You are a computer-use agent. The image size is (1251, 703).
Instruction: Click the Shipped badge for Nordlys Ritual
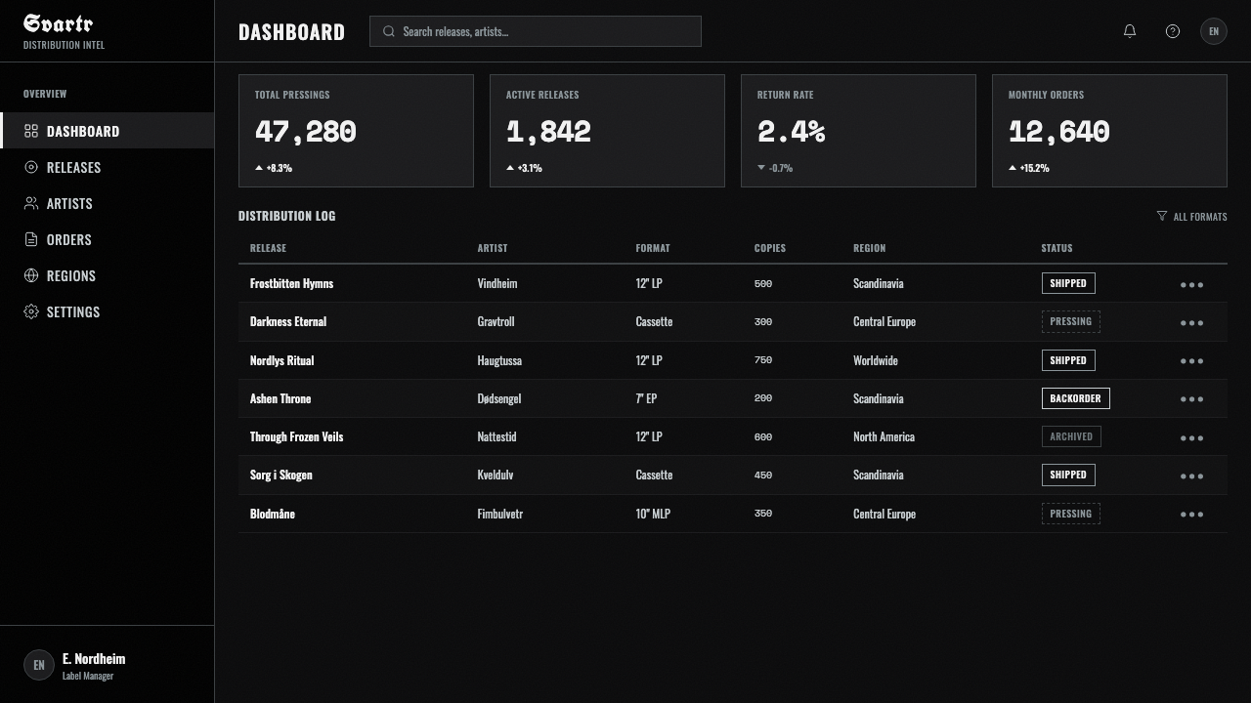(x=1068, y=360)
